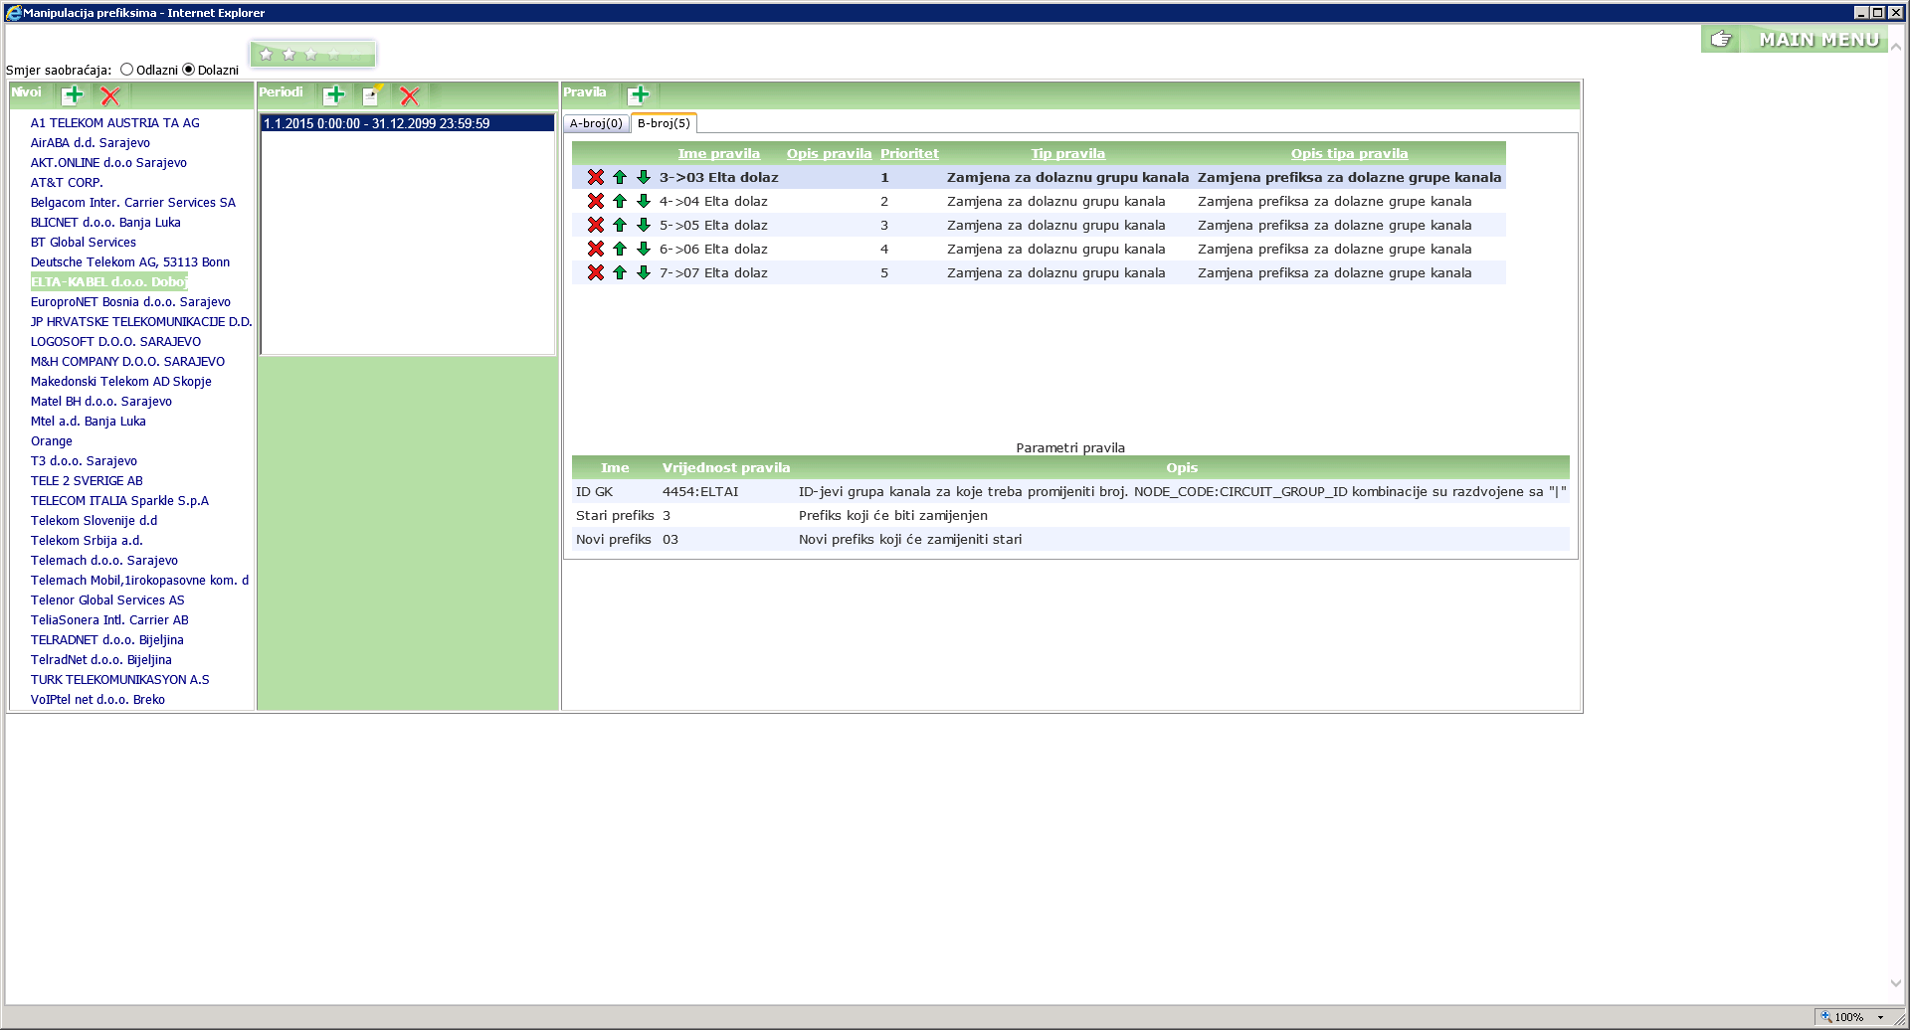Select Orange level

(x=52, y=441)
